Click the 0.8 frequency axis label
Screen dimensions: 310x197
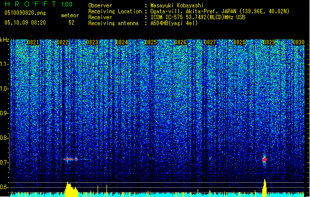click(x=3, y=138)
